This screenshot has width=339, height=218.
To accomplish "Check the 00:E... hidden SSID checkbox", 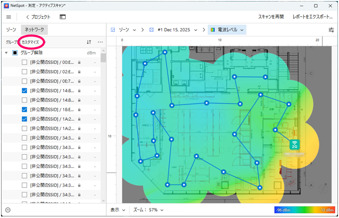I will tap(25, 62).
